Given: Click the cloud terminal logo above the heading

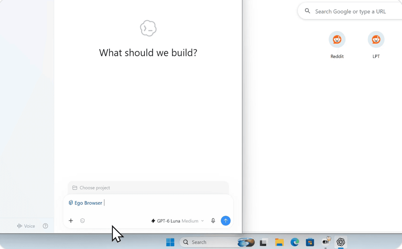Looking at the screenshot, I should (148, 28).
